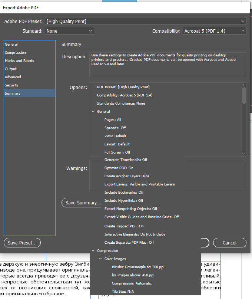This screenshot has width=252, height=299.
Task: Click 'Export Visible Guides and Baseline Grids: Off'
Action: 142,217
